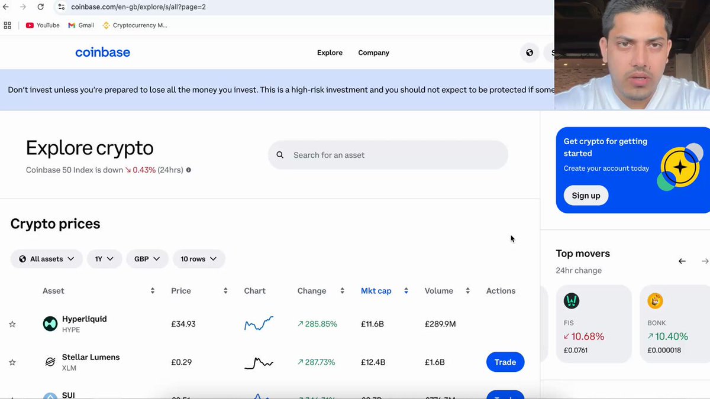Click the FIS coin icon

pos(572,301)
